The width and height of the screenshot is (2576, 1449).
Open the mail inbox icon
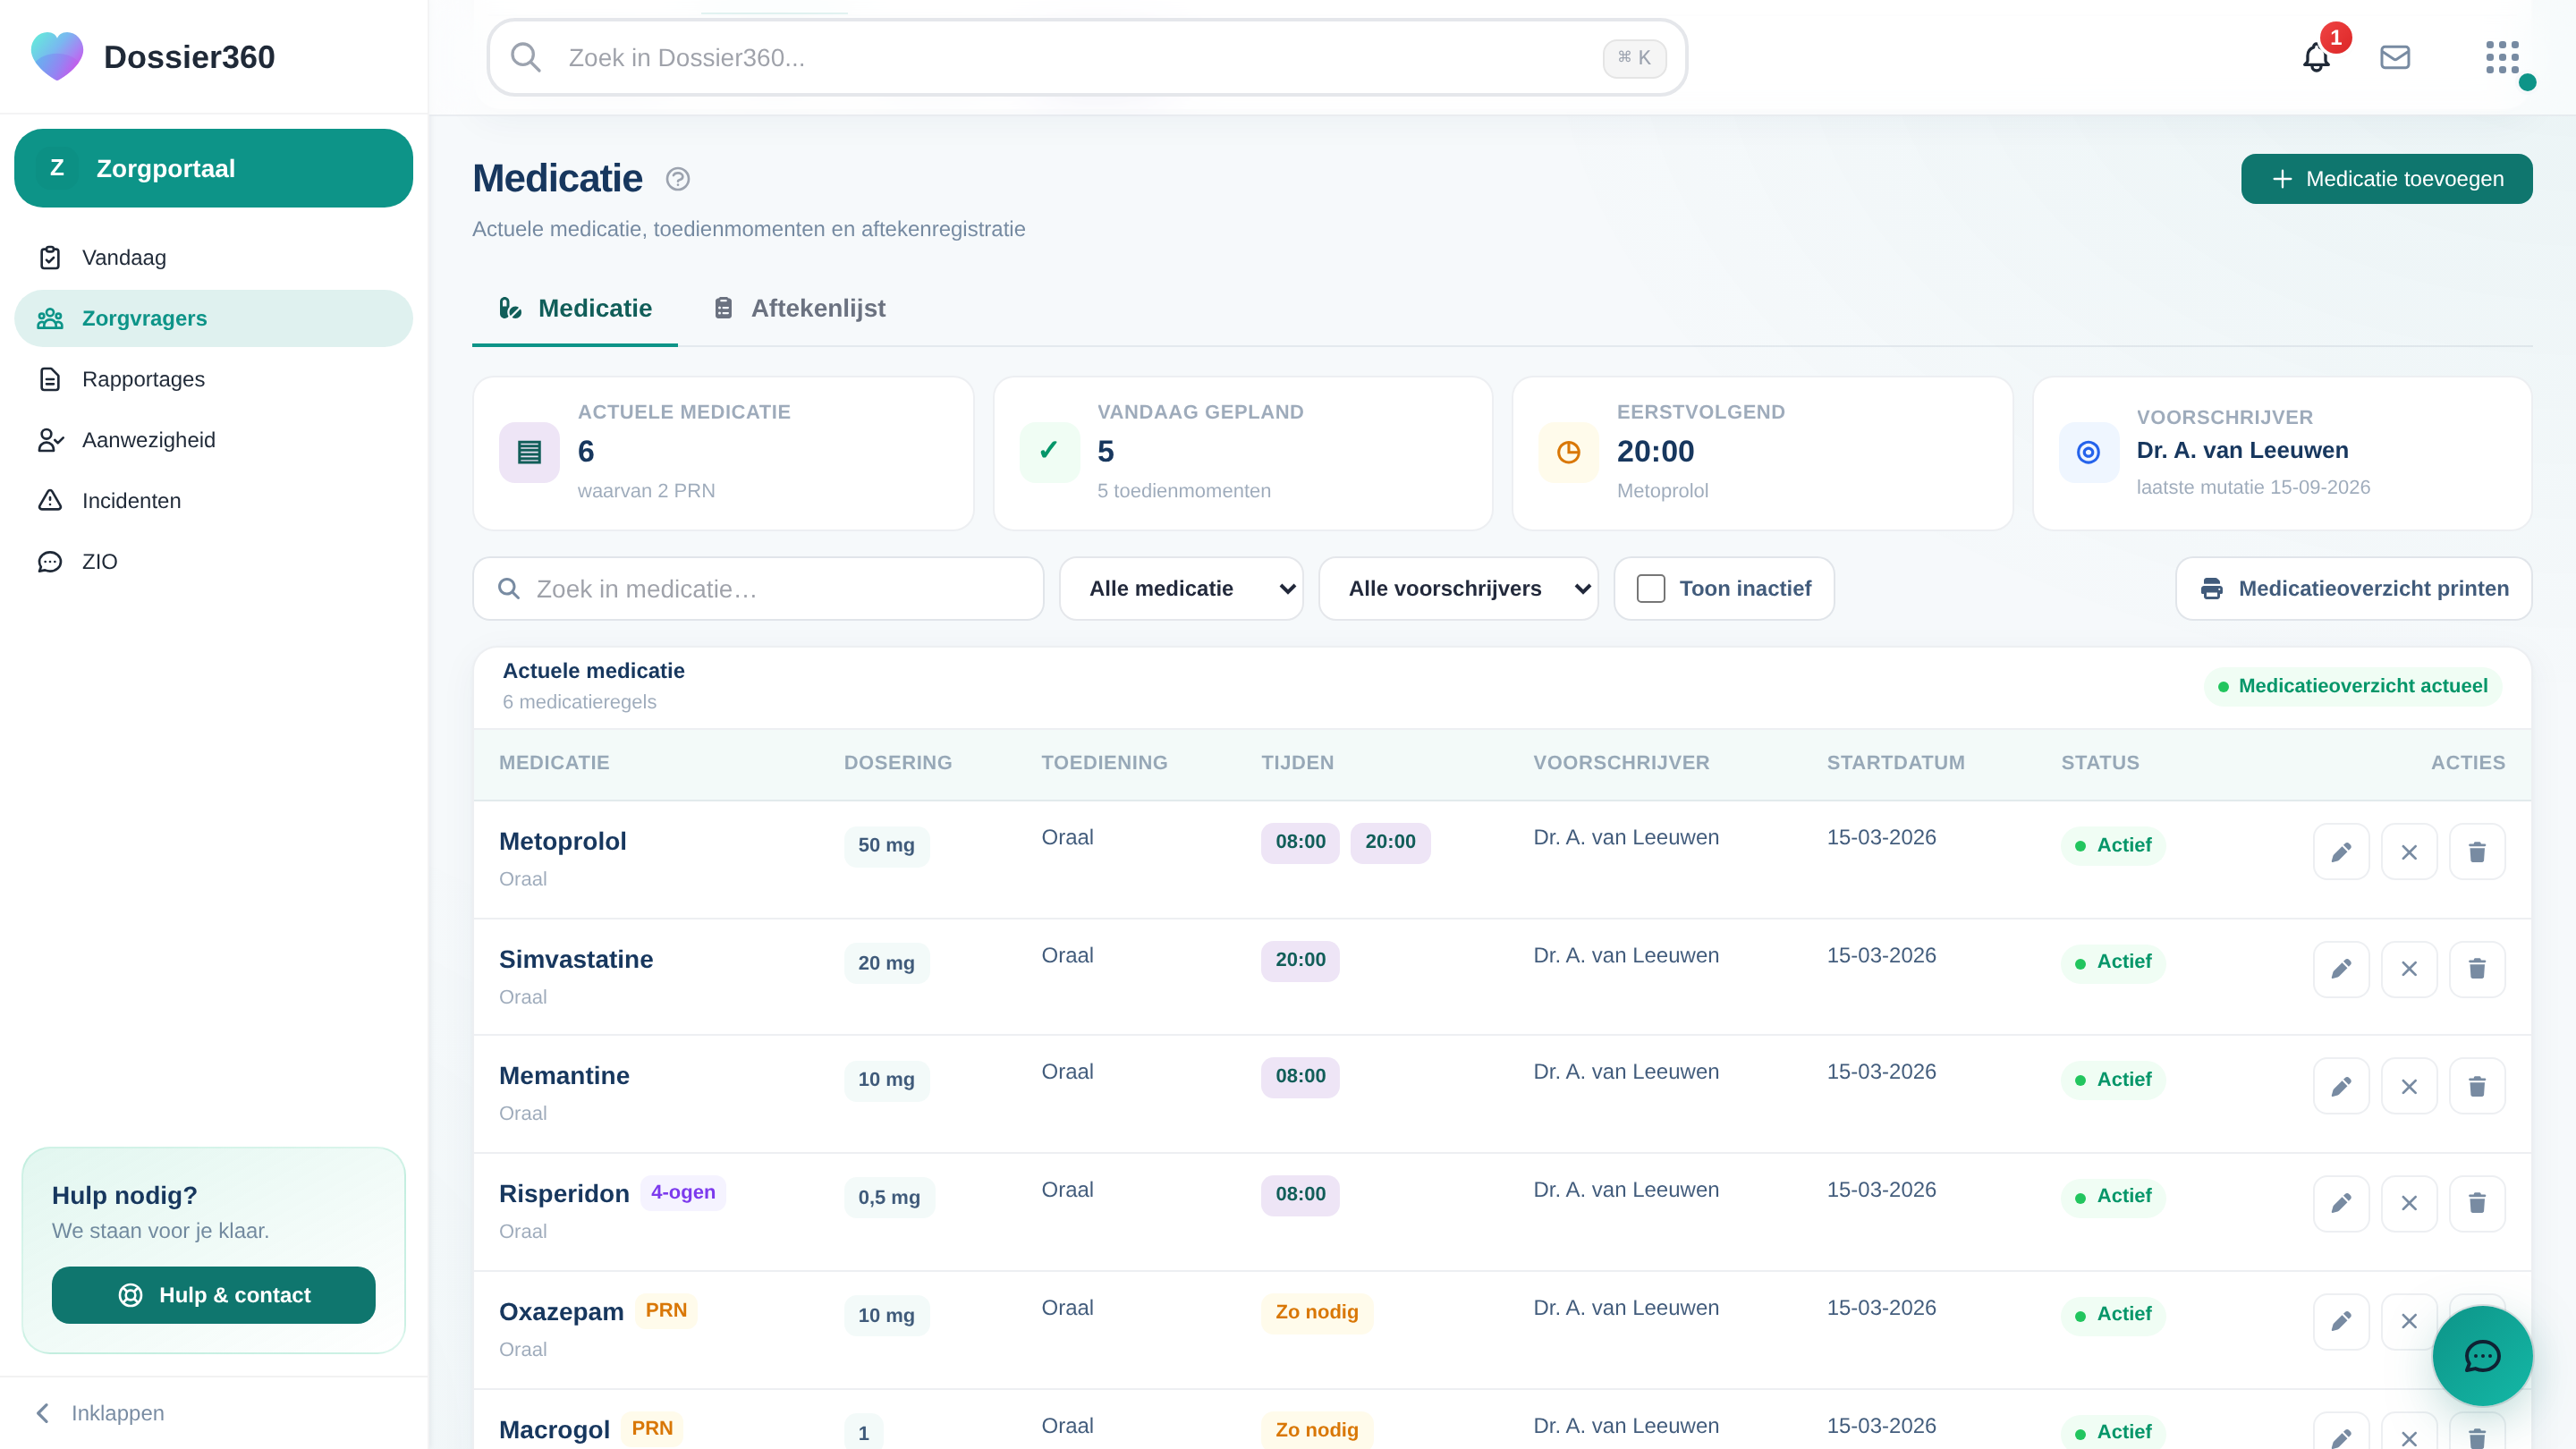pyautogui.click(x=2394, y=57)
